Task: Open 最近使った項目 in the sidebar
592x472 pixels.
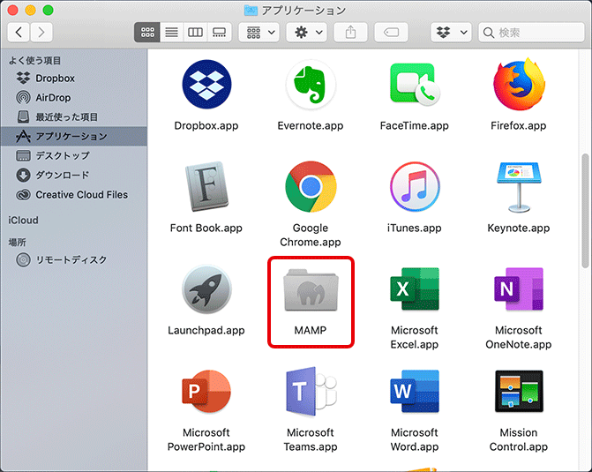Action: click(74, 117)
